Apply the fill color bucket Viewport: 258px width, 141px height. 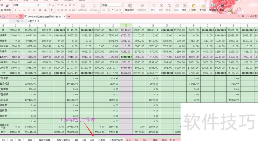[40, 10]
